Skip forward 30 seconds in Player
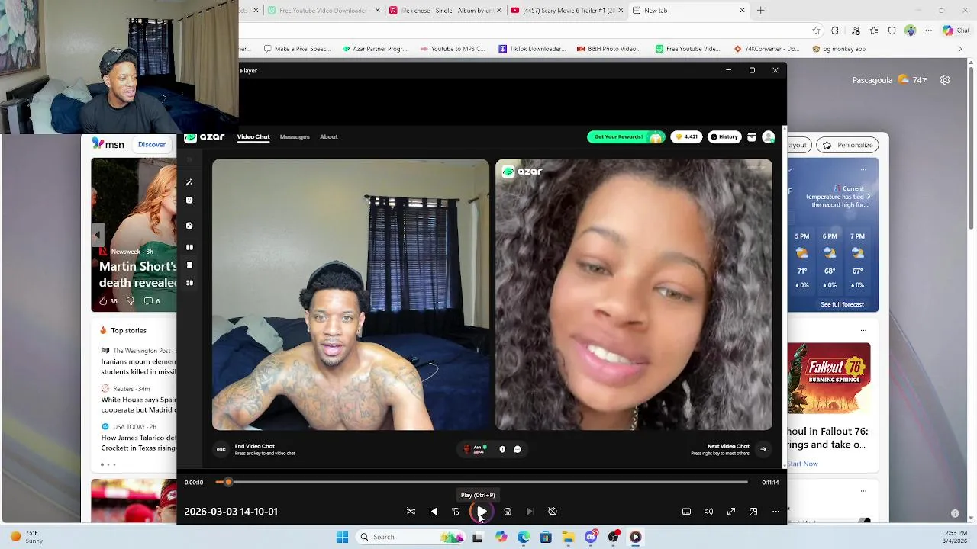Viewport: 977px width, 549px height. pos(508,512)
